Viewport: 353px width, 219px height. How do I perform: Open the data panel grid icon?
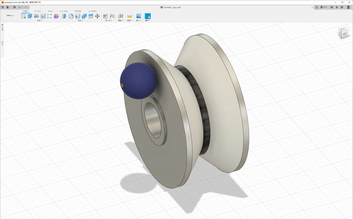click(x=2, y=7)
